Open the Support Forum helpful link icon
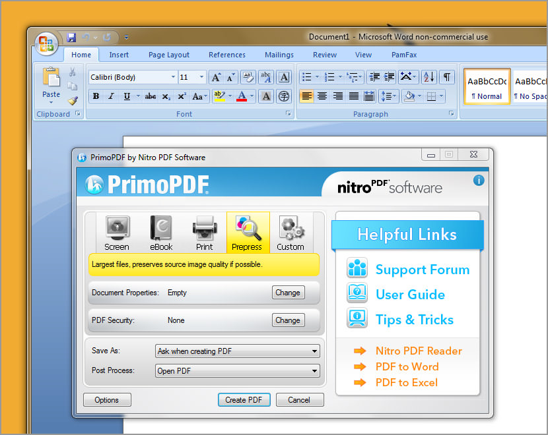 tap(357, 268)
